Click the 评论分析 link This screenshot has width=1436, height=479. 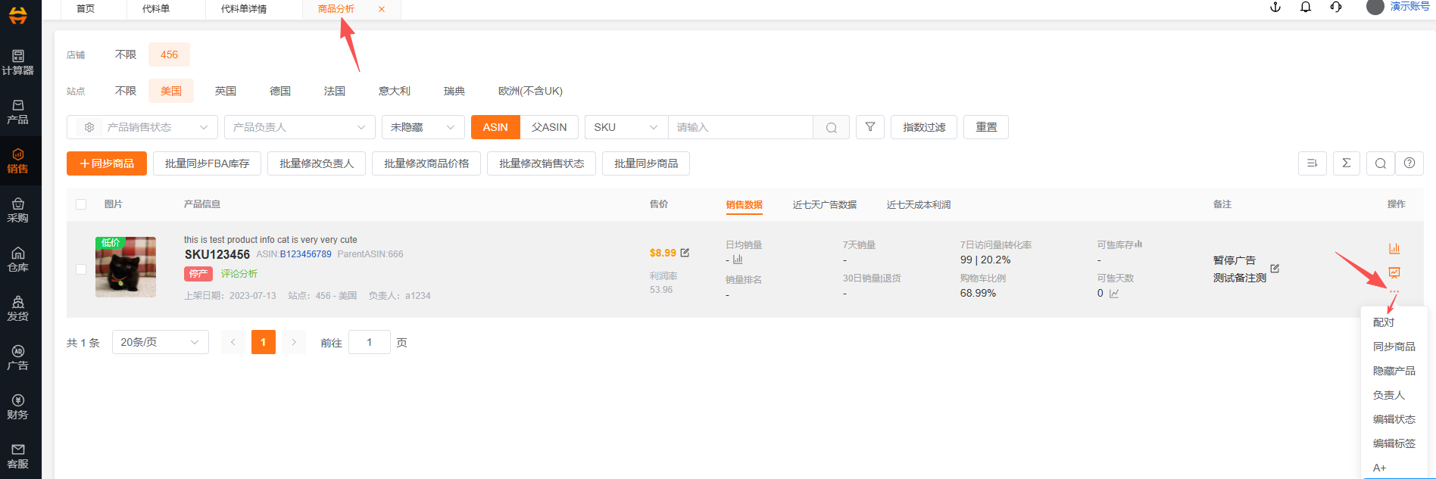(x=239, y=274)
